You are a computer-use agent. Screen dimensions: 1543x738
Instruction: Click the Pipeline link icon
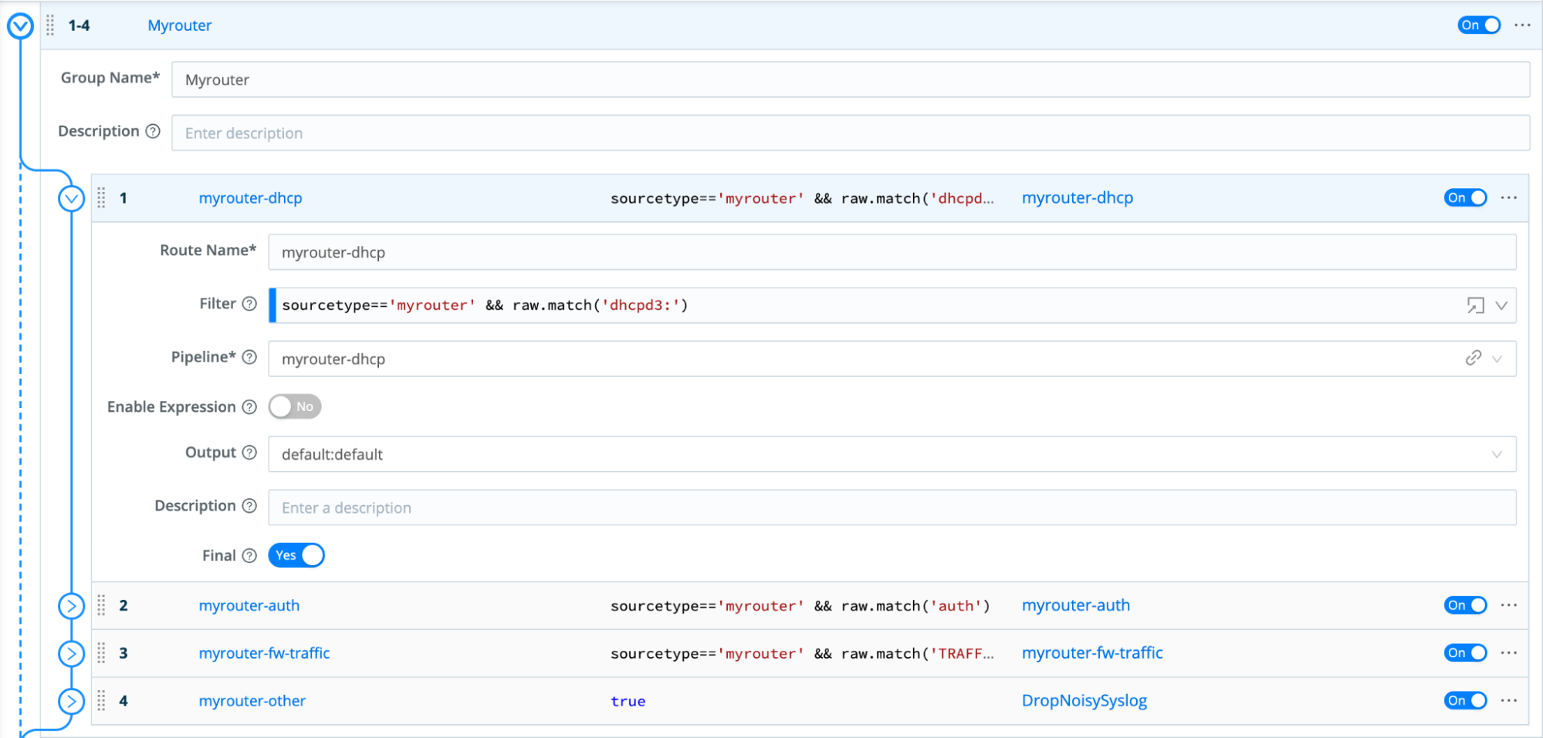(x=1473, y=359)
